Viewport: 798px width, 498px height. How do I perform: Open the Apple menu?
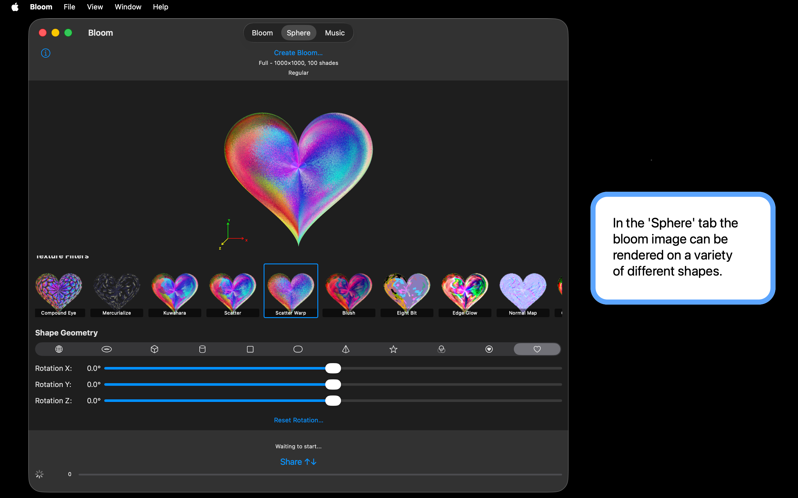[x=15, y=7]
